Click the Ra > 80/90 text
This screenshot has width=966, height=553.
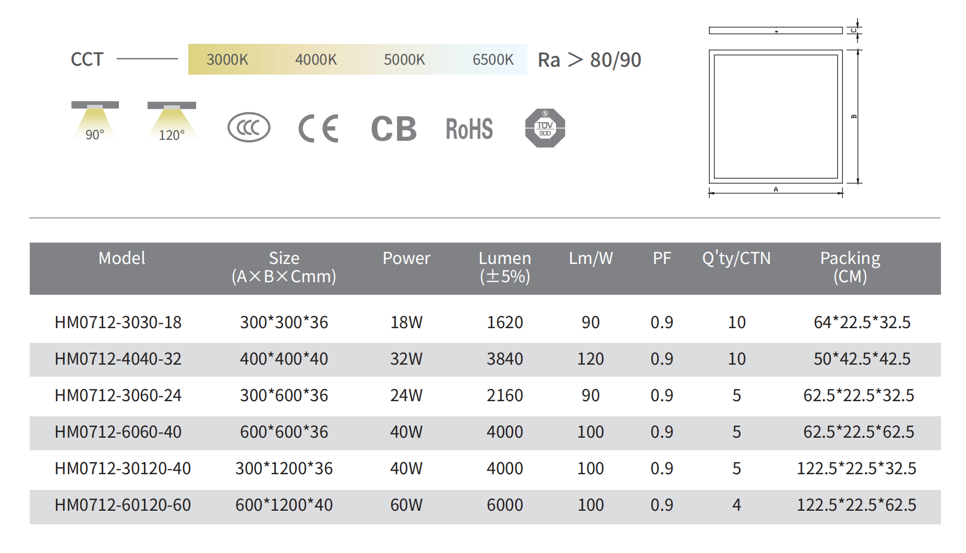coord(589,60)
